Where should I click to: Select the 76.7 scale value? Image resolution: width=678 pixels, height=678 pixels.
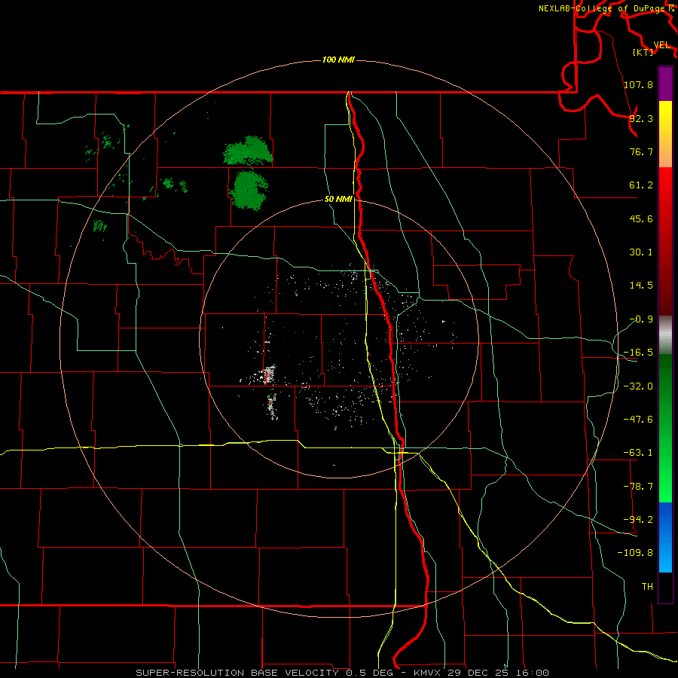pyautogui.click(x=641, y=151)
